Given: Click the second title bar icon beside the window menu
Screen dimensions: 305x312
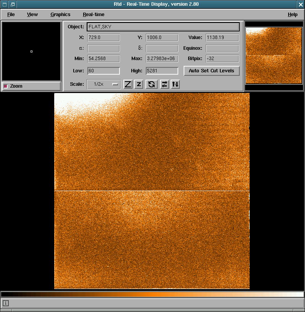Looking at the screenshot, I should click(x=13, y=4).
